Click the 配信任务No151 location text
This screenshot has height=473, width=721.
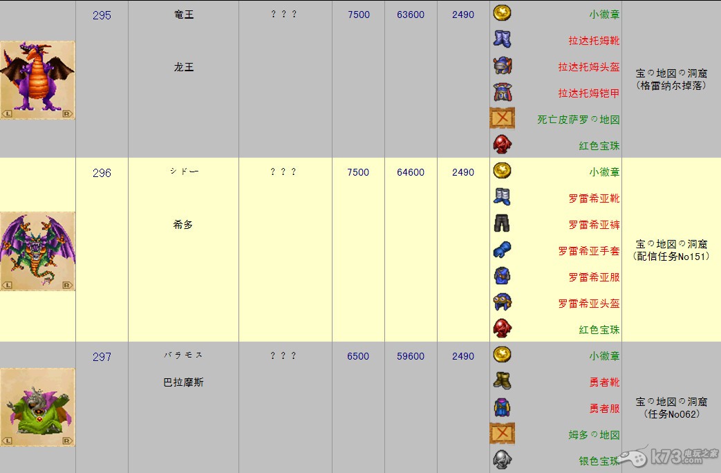point(671,257)
